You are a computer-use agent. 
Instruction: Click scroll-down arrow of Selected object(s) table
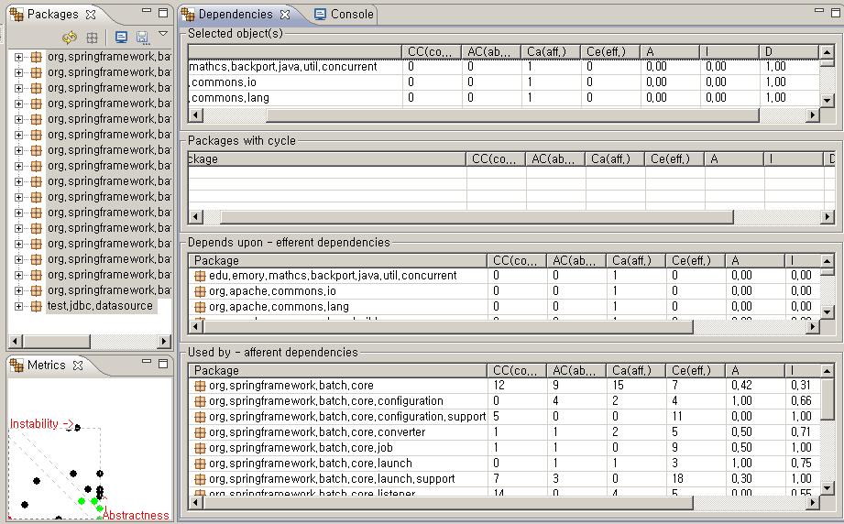point(827,100)
